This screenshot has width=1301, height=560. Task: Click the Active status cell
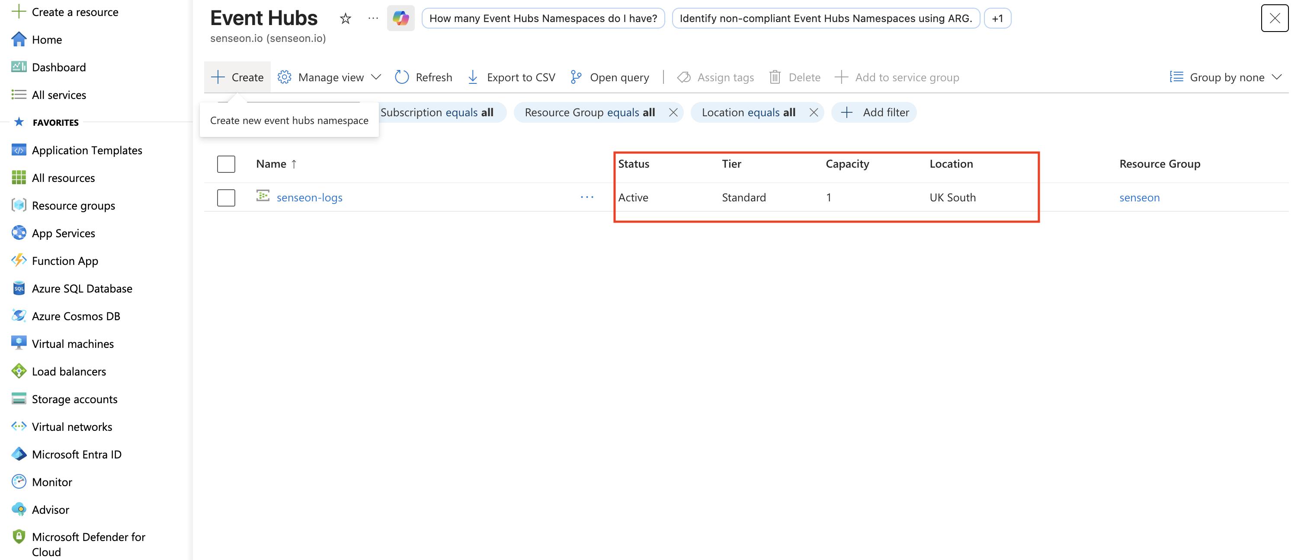[633, 197]
